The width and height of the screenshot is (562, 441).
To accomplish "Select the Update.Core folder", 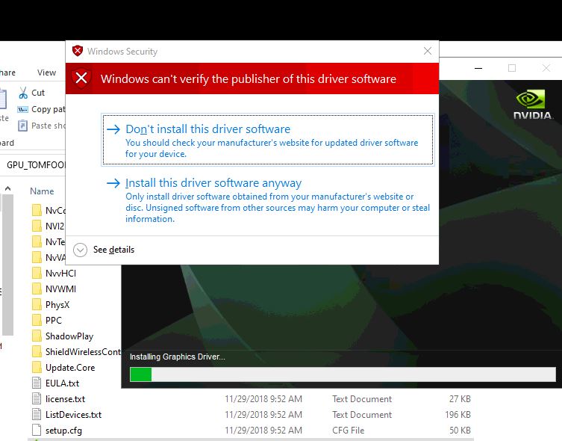I will click(x=70, y=368).
